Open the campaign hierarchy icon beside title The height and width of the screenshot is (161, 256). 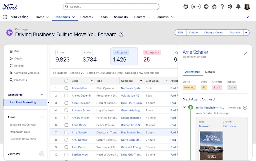click(x=122, y=34)
